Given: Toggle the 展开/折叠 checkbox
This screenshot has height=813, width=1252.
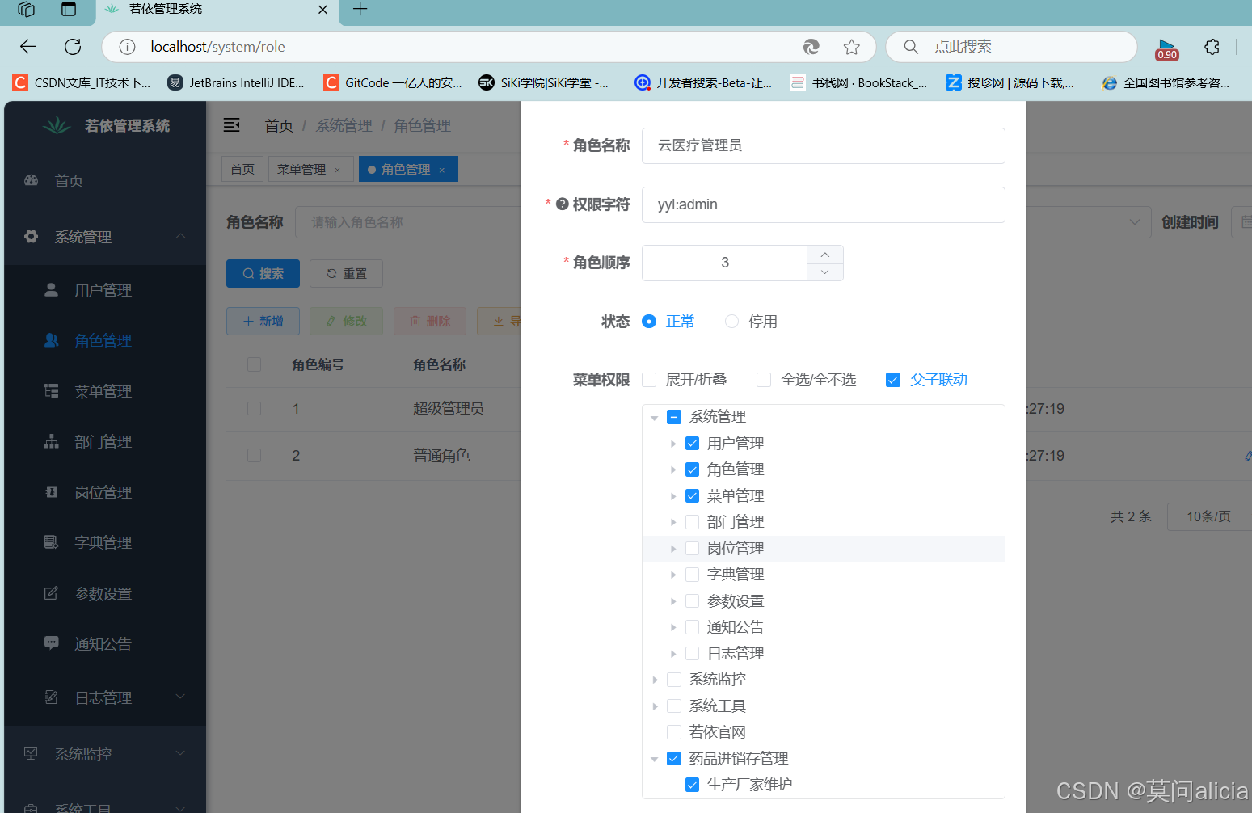Looking at the screenshot, I should click(649, 380).
